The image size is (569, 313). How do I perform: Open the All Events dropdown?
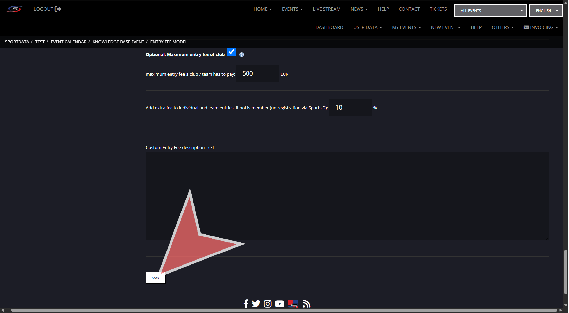(490, 11)
